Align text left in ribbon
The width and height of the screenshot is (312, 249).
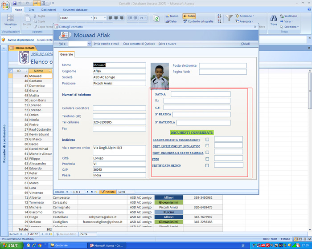110,18
